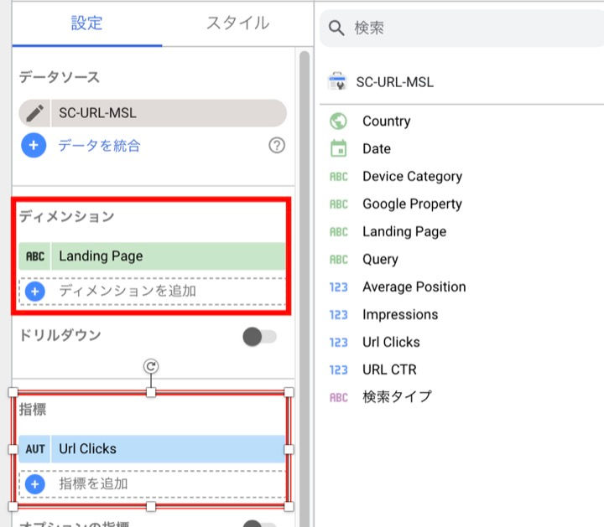Select the Device Category field
This screenshot has height=527, width=604.
412,177
